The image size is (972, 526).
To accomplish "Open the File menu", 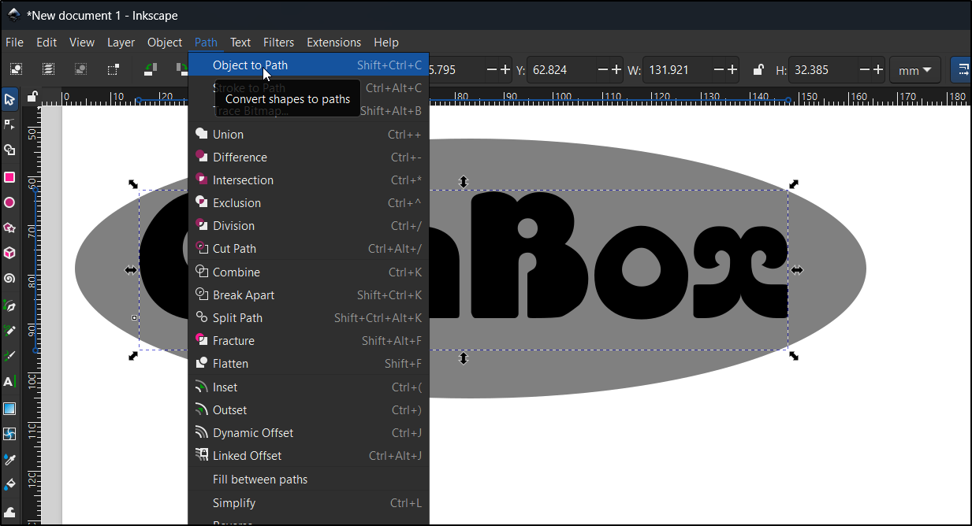I will (x=14, y=43).
